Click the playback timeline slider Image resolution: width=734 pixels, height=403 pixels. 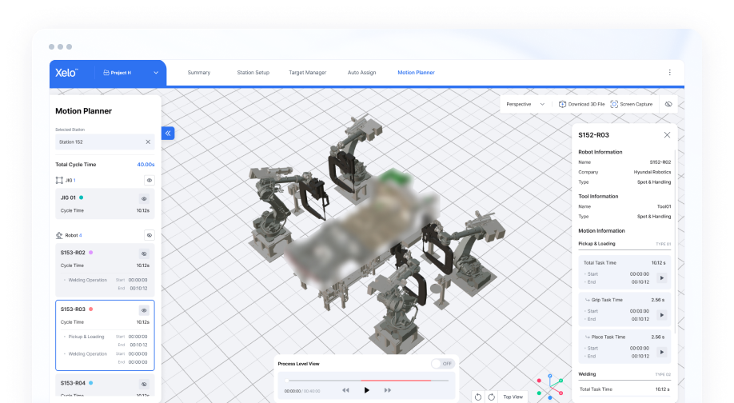[x=367, y=381]
